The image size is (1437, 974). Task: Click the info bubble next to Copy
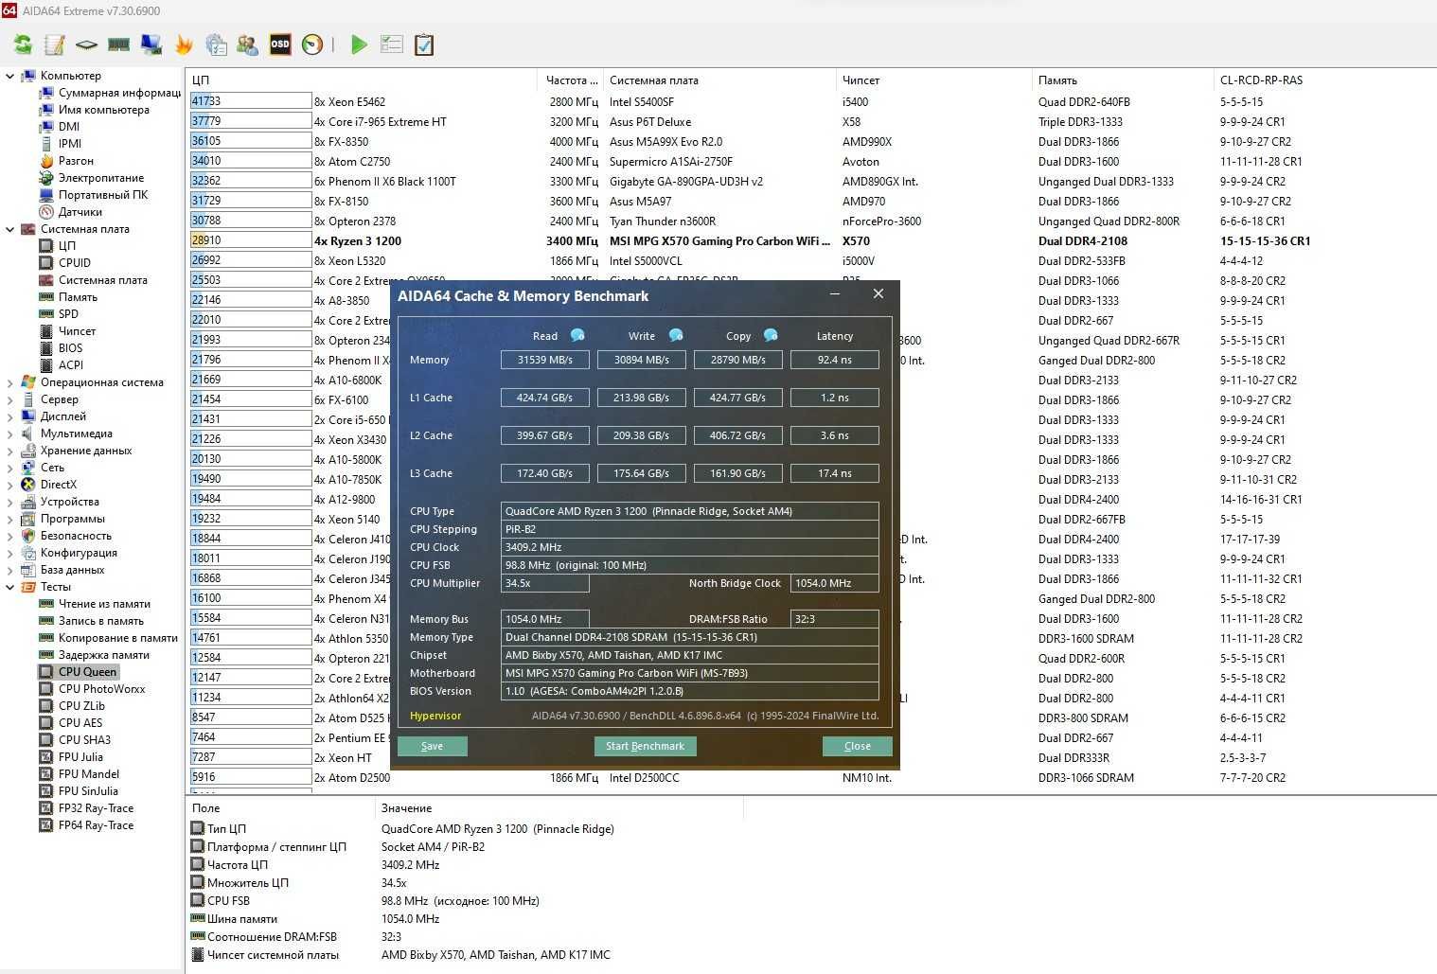pos(771,335)
